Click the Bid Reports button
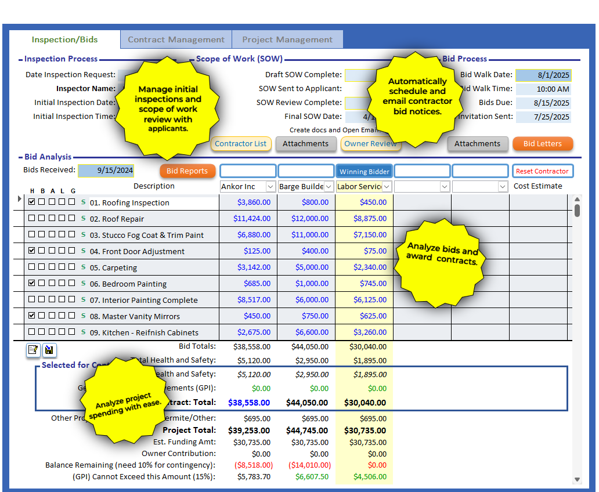Image resolution: width=599 pixels, height=492 pixels. click(187, 171)
